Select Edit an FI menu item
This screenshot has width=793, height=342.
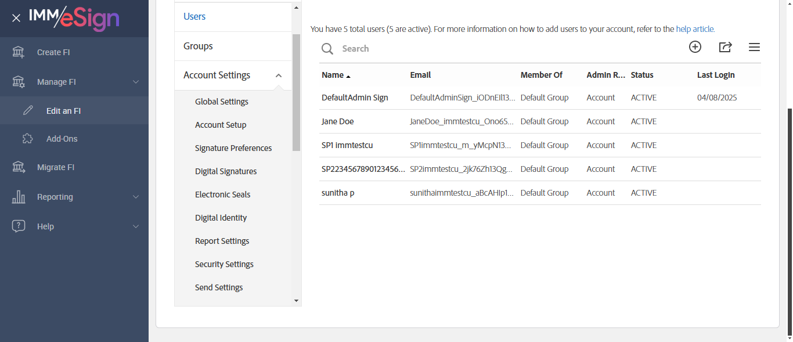tap(63, 111)
